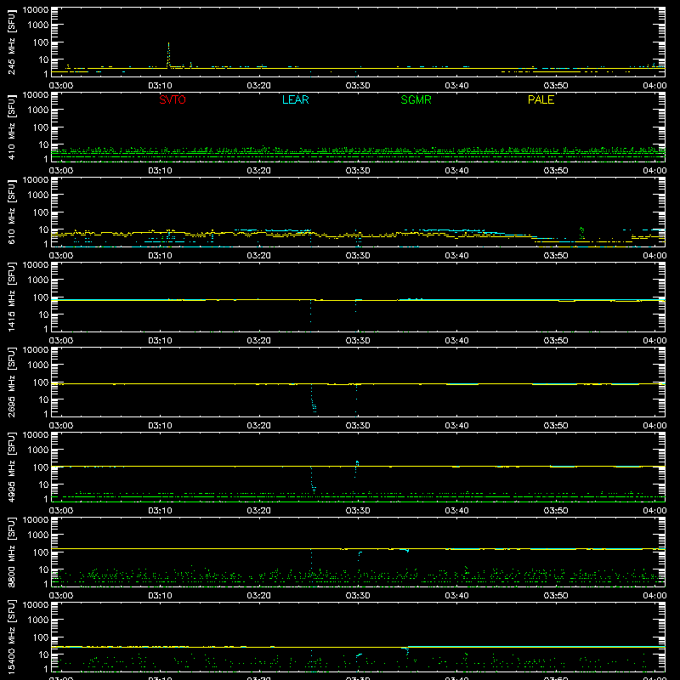Select the 8800 MHz [SFU] axis title

coord(12,552)
